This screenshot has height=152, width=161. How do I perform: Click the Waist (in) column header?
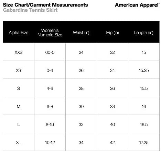[81, 33]
